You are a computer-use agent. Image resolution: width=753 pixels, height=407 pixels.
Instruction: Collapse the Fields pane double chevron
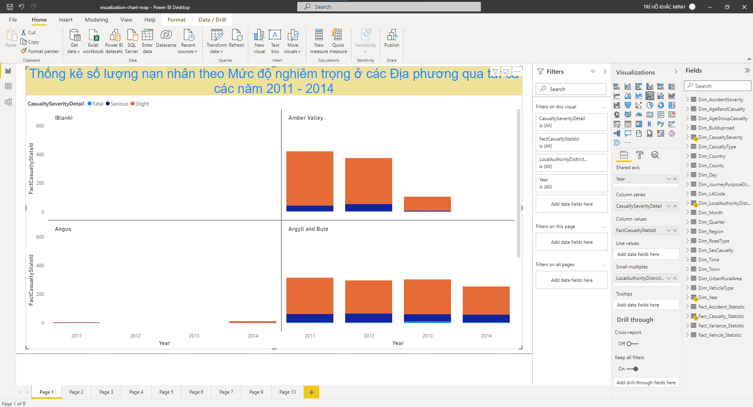747,71
